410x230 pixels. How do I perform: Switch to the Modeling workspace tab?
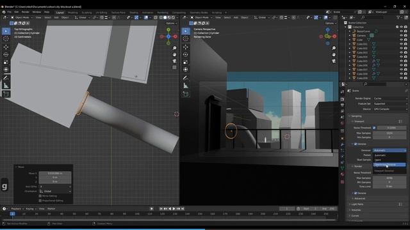pyautogui.click(x=72, y=13)
